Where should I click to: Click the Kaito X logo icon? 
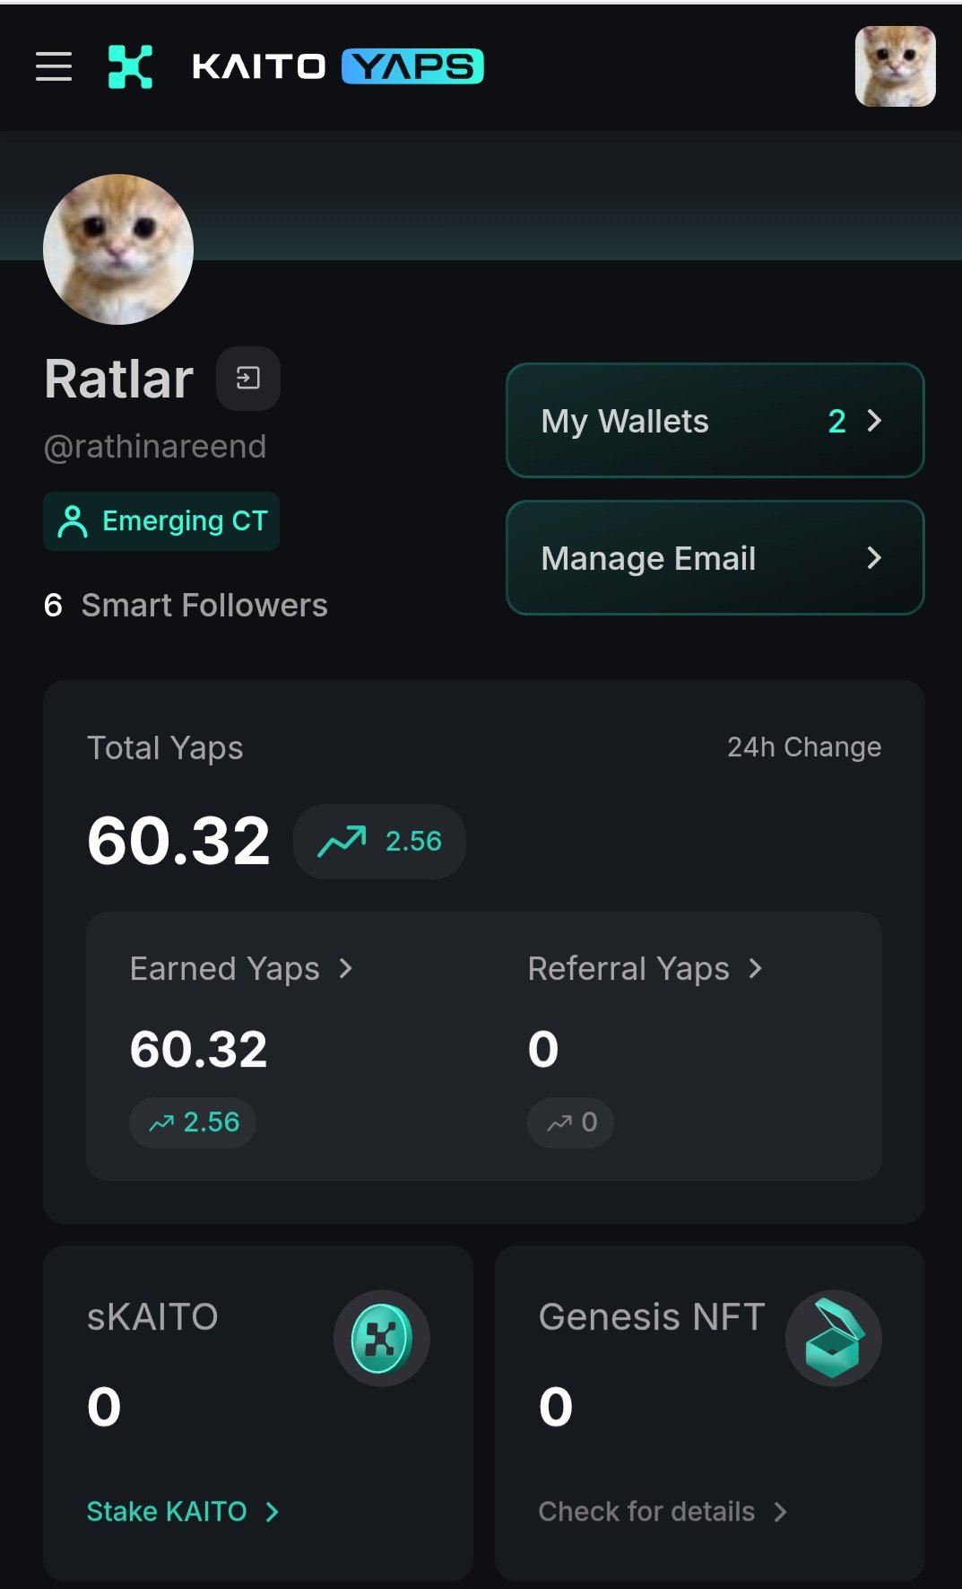pyautogui.click(x=130, y=66)
